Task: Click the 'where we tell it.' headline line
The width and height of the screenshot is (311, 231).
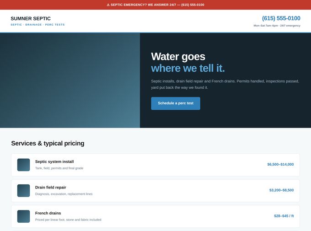Action: click(x=188, y=68)
